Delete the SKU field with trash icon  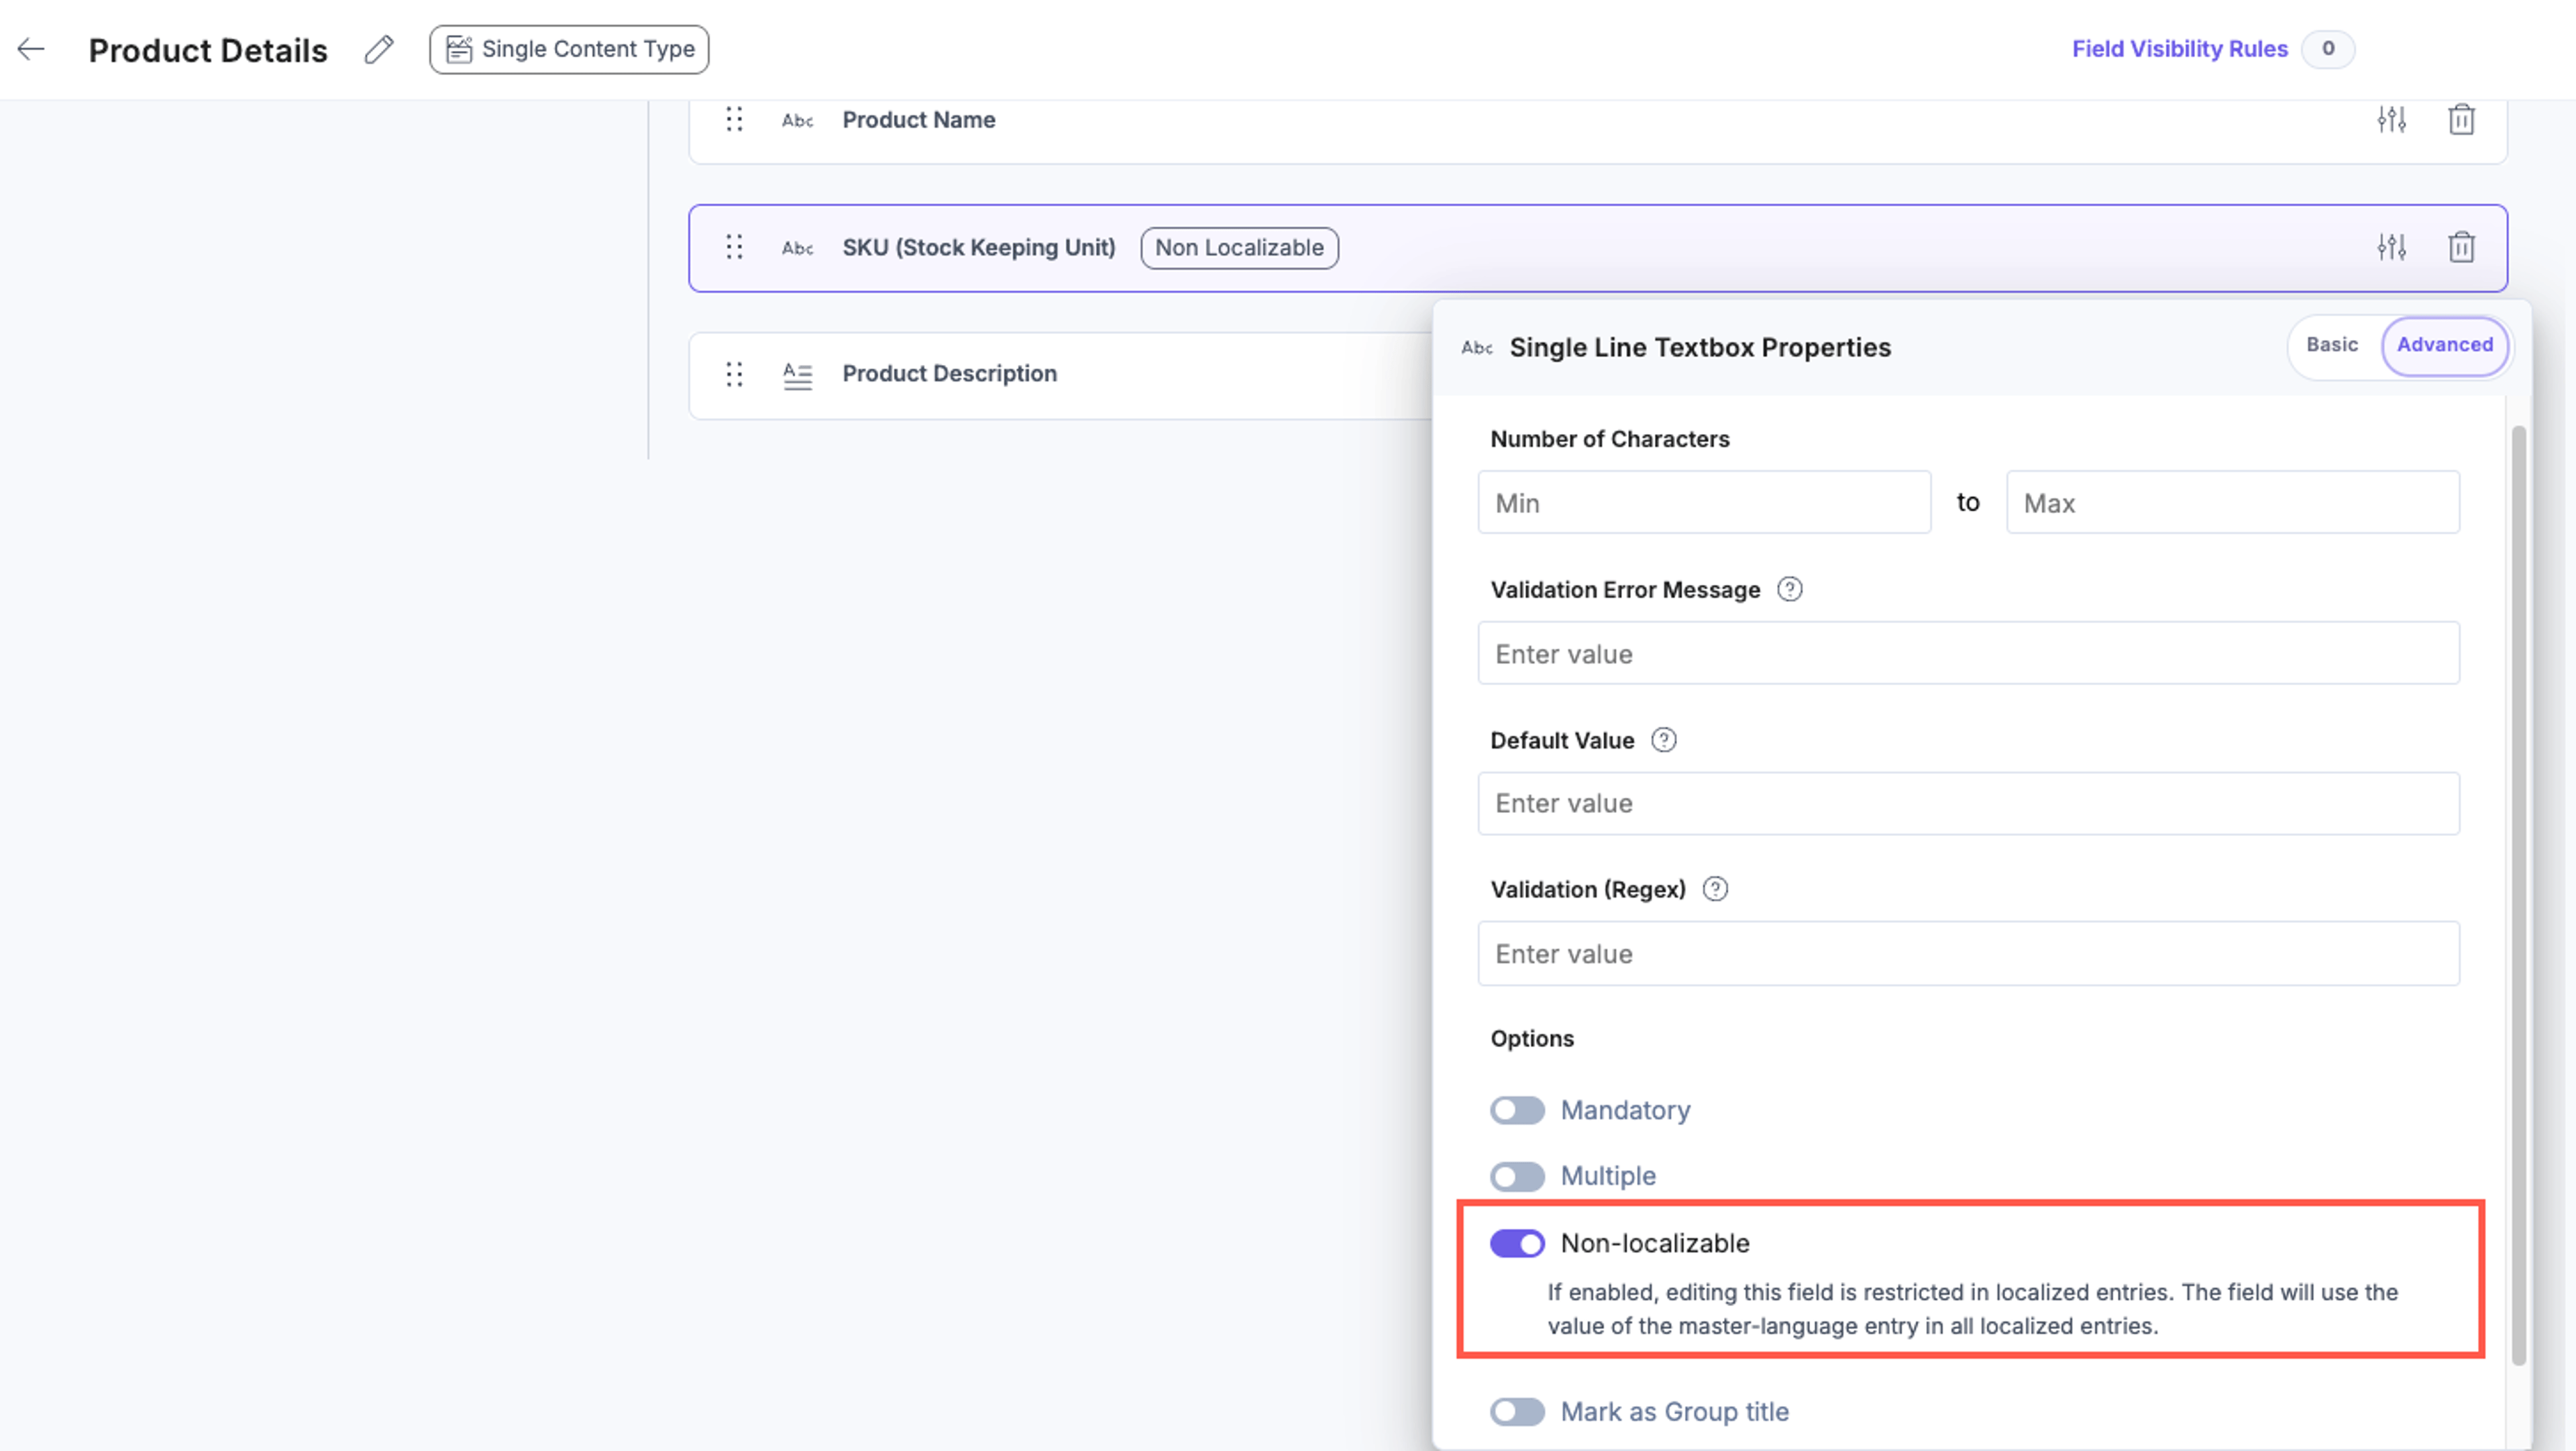point(2461,247)
